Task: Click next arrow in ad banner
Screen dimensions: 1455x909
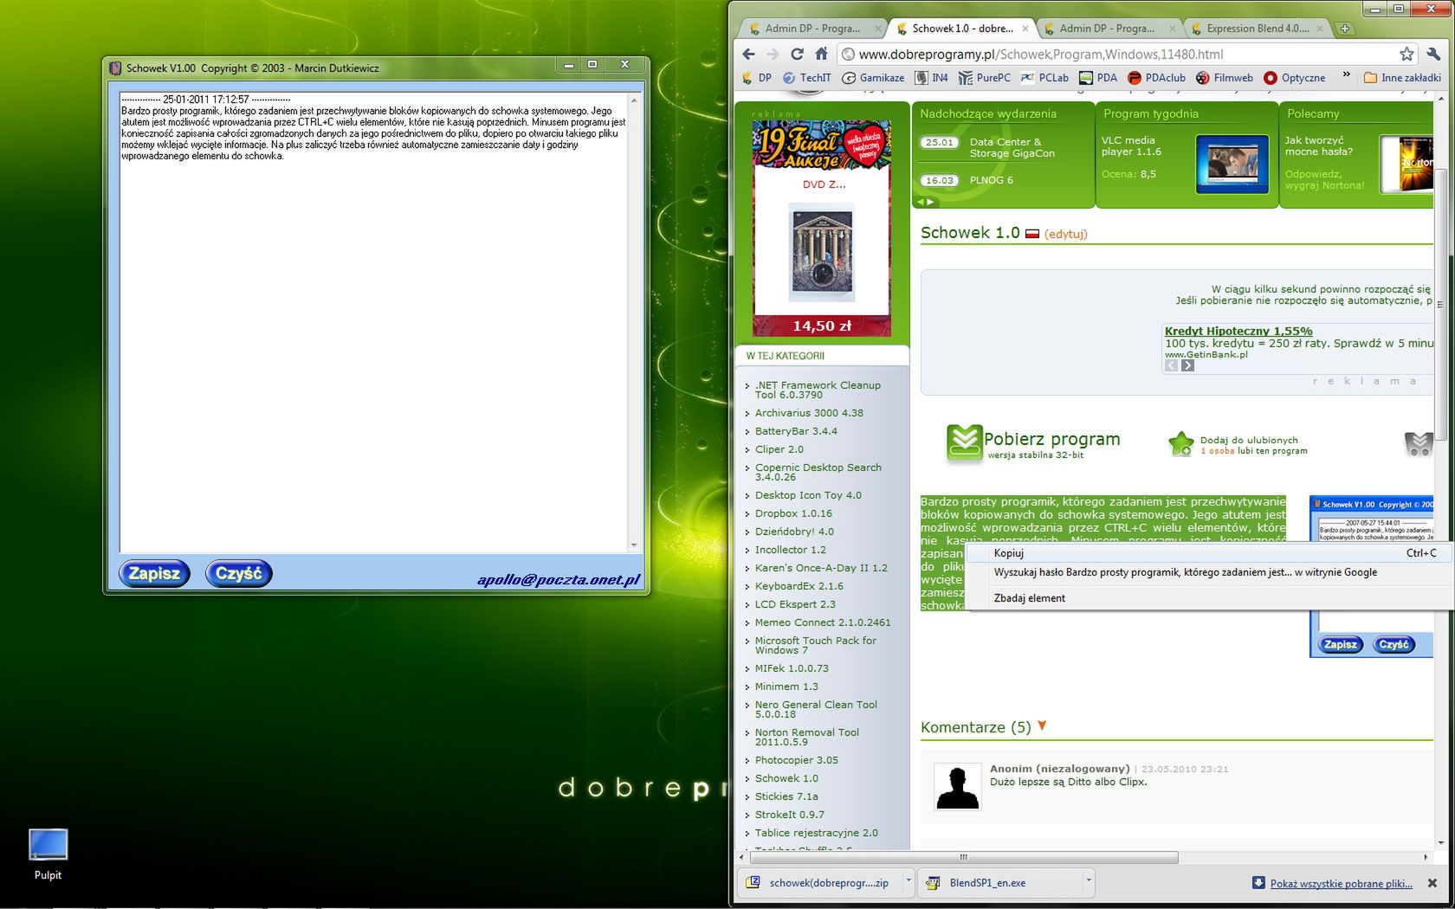Action: click(x=1187, y=365)
